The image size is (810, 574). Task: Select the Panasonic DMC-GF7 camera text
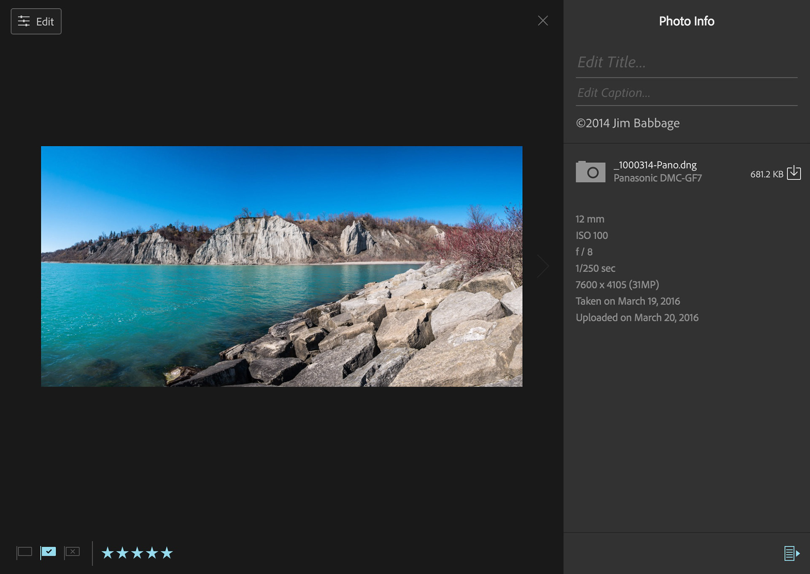[658, 178]
